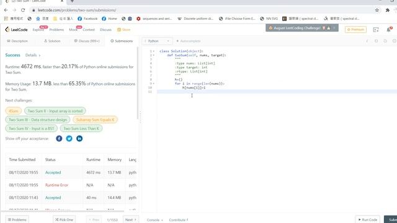Open the Runtime Error submission
397x223 pixels.
pyautogui.click(x=56, y=185)
